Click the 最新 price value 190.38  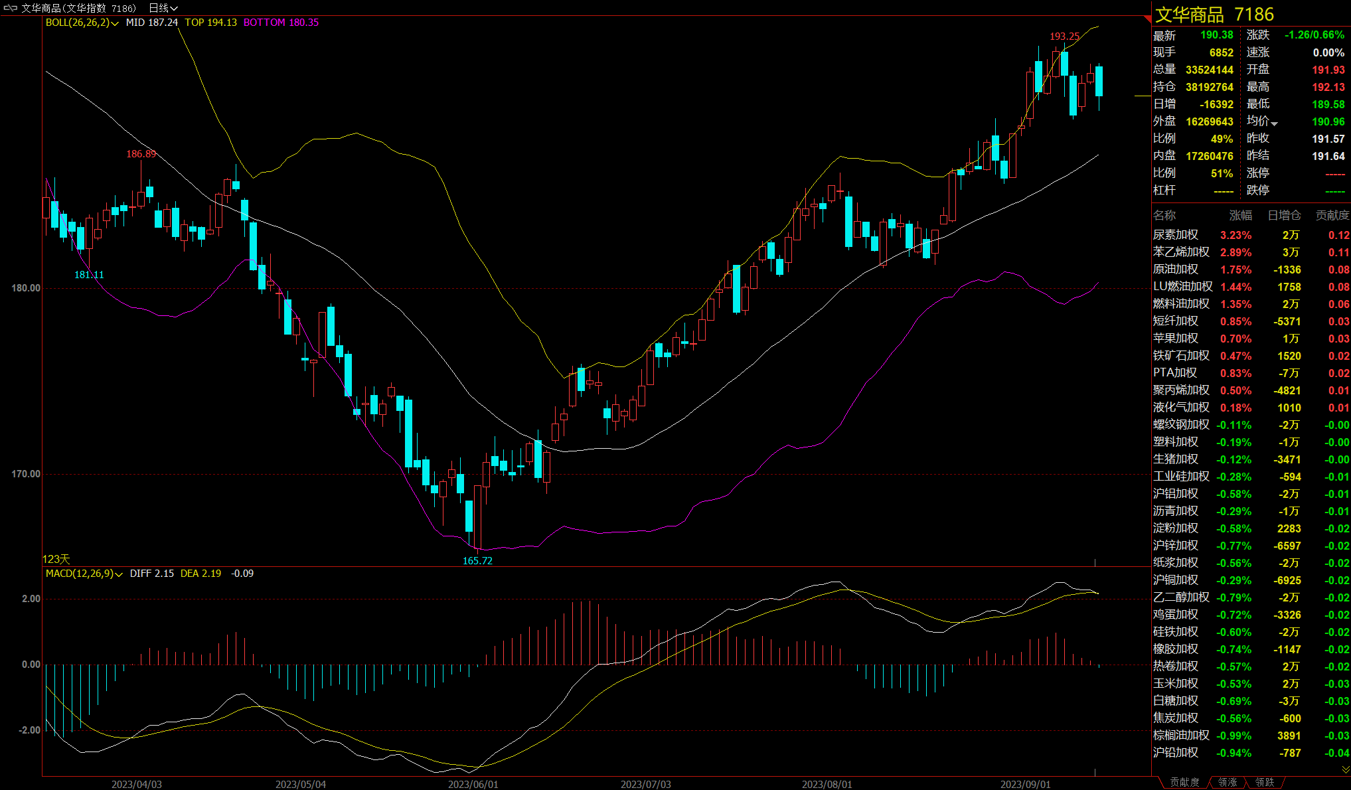pos(1216,35)
